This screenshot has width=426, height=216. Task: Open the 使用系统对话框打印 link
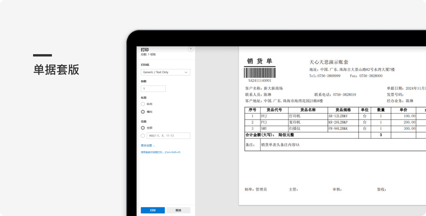(160, 152)
